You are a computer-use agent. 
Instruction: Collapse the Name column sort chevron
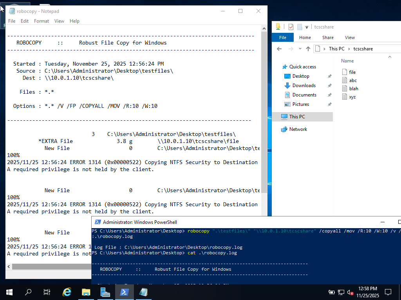[389, 57]
